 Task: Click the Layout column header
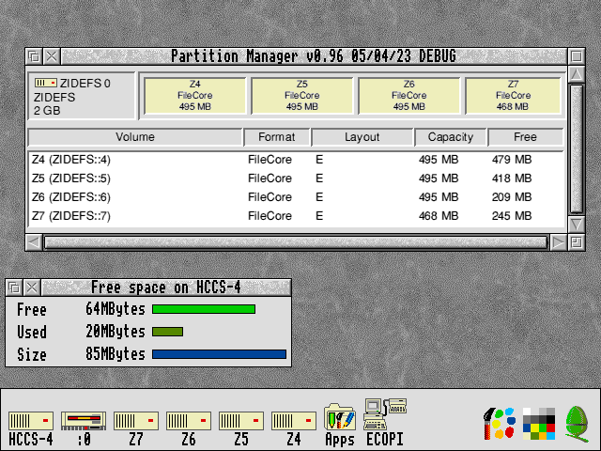tap(362, 137)
